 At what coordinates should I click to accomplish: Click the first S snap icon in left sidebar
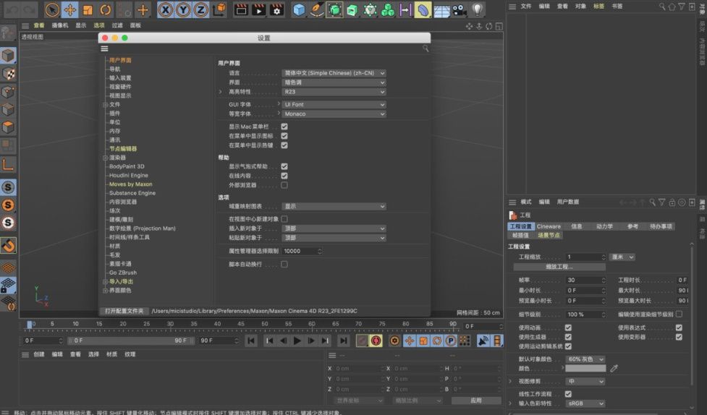point(8,187)
